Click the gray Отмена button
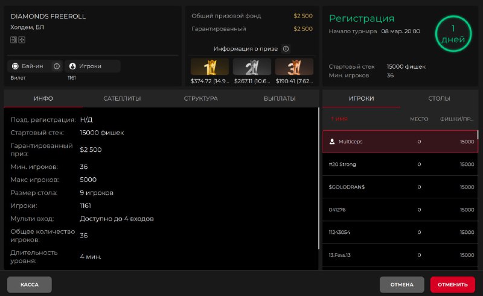 [x=401, y=285]
